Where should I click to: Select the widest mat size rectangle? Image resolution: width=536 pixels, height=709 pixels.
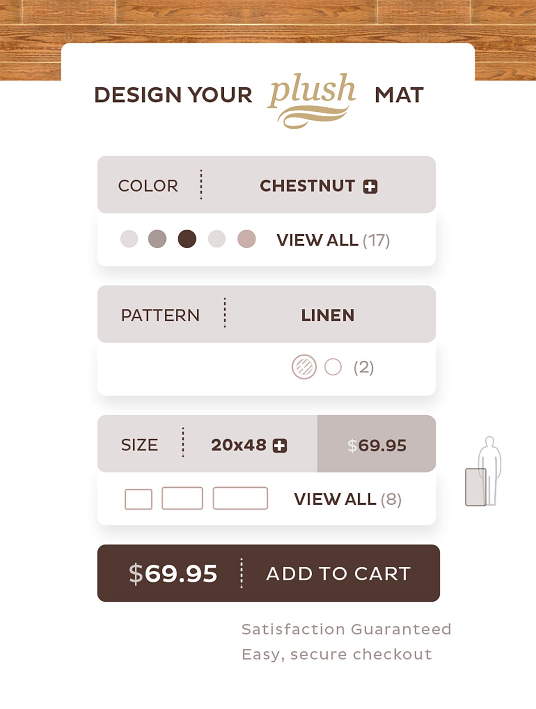(x=240, y=498)
